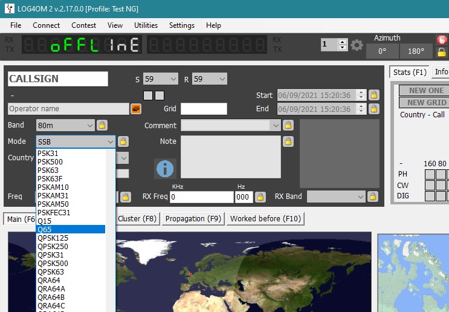Viewport: 449px width, 312px height.
Task: Click the blue info icon
Action: point(165,169)
